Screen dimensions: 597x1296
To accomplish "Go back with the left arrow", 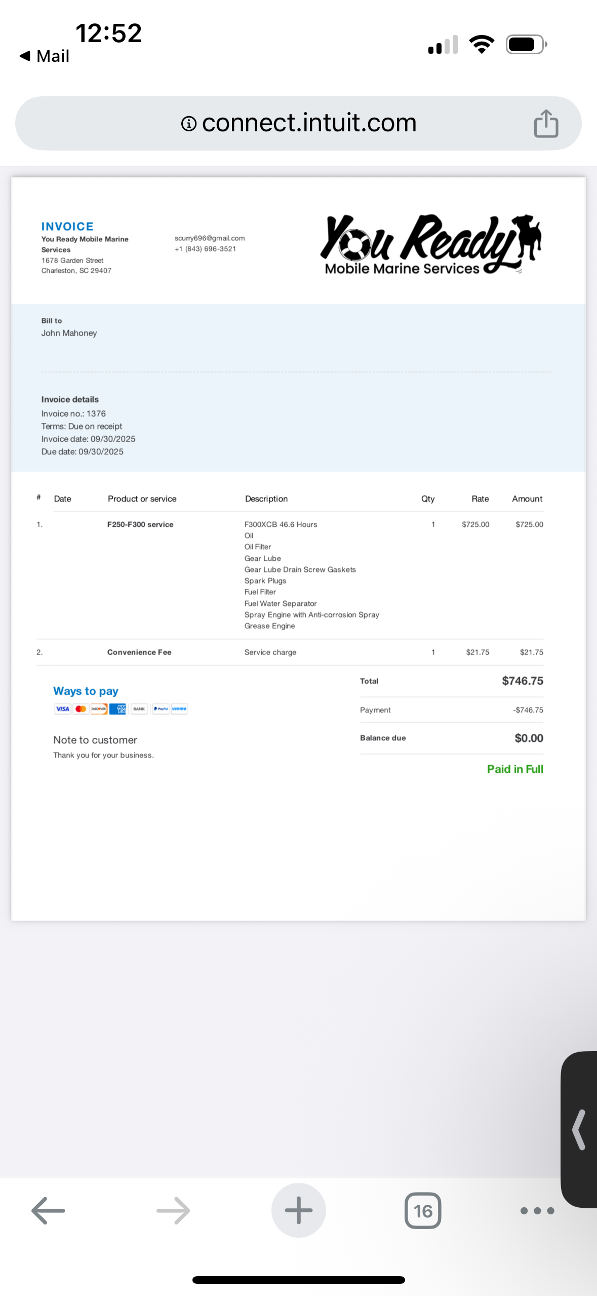I will [x=48, y=1211].
